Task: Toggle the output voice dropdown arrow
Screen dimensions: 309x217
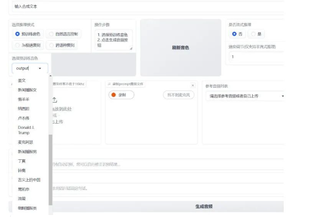Action: [x=40, y=68]
